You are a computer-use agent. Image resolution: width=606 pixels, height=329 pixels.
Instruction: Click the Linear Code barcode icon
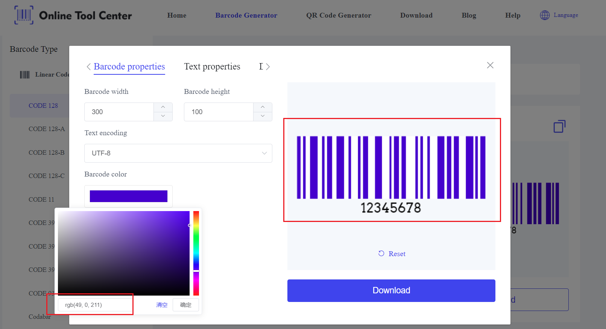tap(25, 75)
